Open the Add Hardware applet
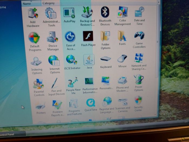The width and height of the screenshot is (189, 142). [x=33, y=18]
